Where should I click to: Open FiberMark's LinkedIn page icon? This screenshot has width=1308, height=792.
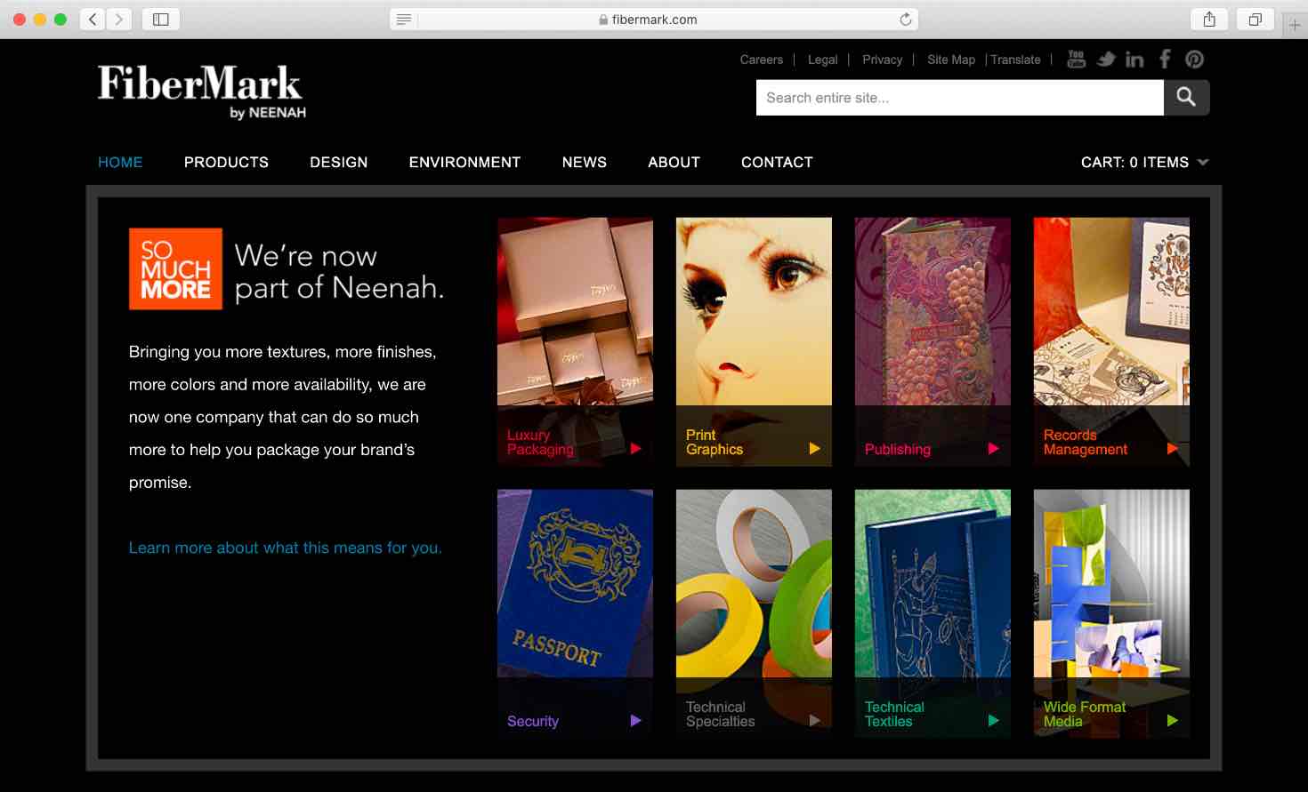1134,60
